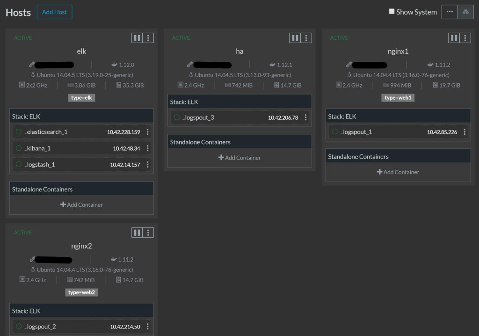The image size is (479, 336).
Task: Click the type=web1 label tag
Action: (x=398, y=98)
